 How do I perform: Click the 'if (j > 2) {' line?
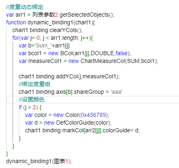(x=30, y=108)
